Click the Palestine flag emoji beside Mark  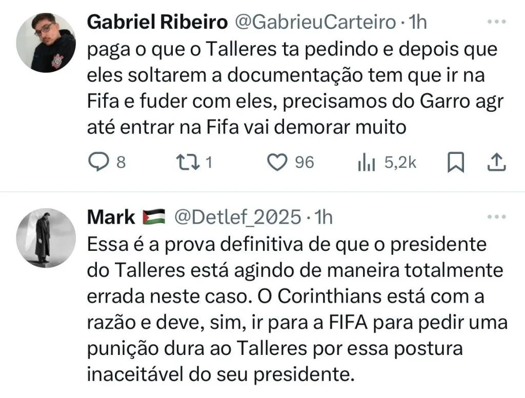pyautogui.click(x=153, y=217)
